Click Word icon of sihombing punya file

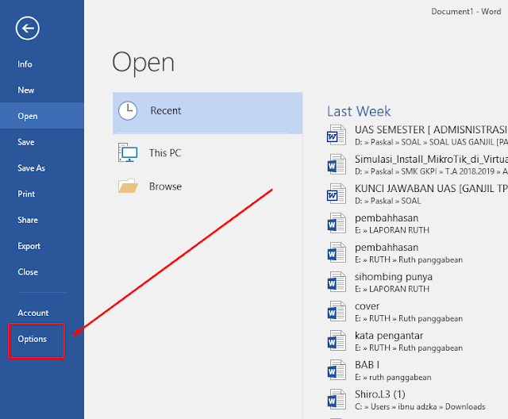click(337, 282)
